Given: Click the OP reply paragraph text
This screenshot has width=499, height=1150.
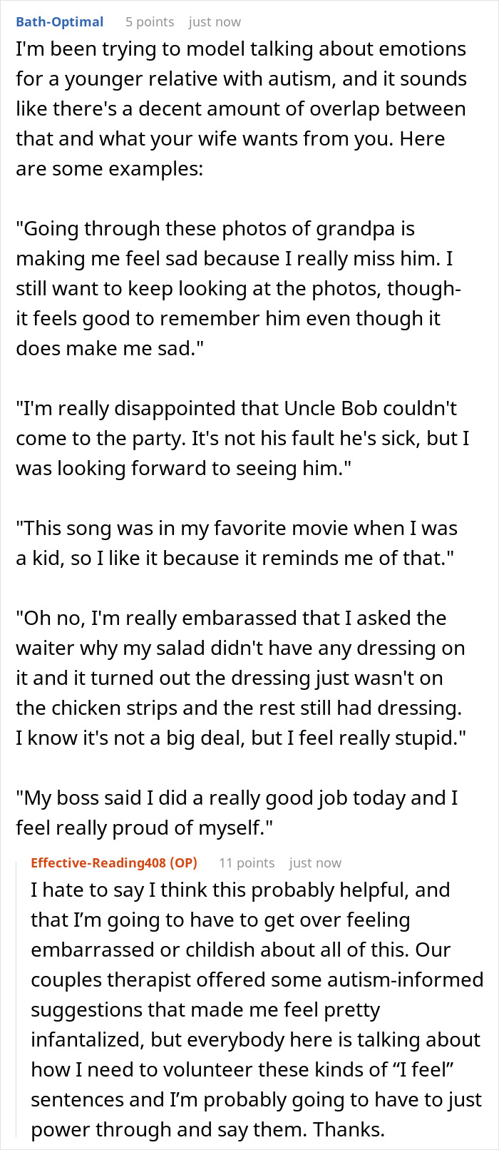Looking at the screenshot, I should pos(257,1009).
